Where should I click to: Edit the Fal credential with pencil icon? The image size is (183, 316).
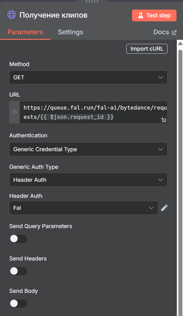pyautogui.click(x=164, y=208)
